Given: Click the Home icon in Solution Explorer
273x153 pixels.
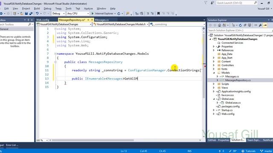Looking at the screenshot, I should [219, 25].
